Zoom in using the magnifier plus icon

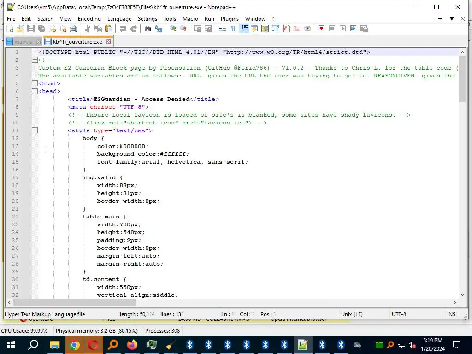tap(172, 29)
